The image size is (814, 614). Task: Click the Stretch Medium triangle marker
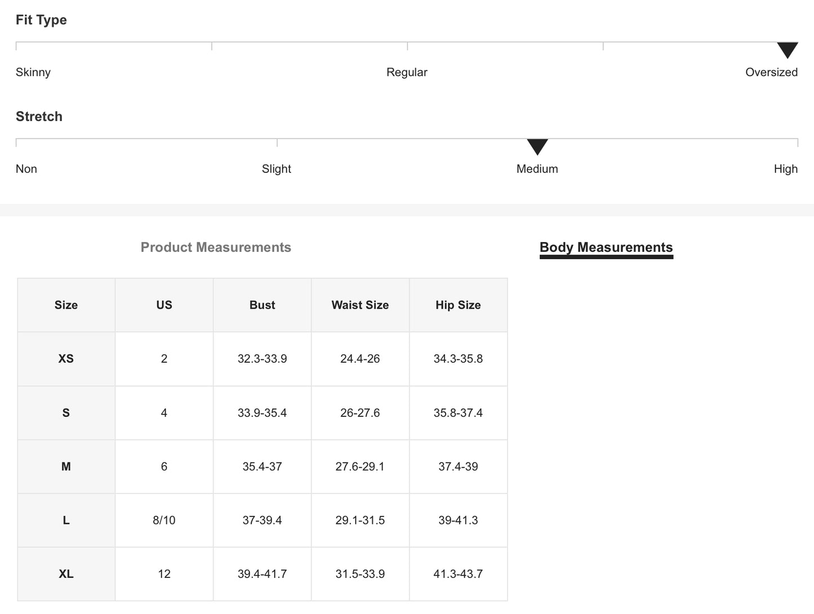point(537,146)
